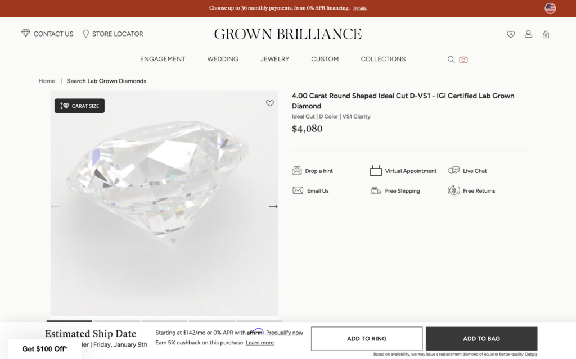Show next diamond image with right arrow
576x359 pixels.
tap(273, 206)
